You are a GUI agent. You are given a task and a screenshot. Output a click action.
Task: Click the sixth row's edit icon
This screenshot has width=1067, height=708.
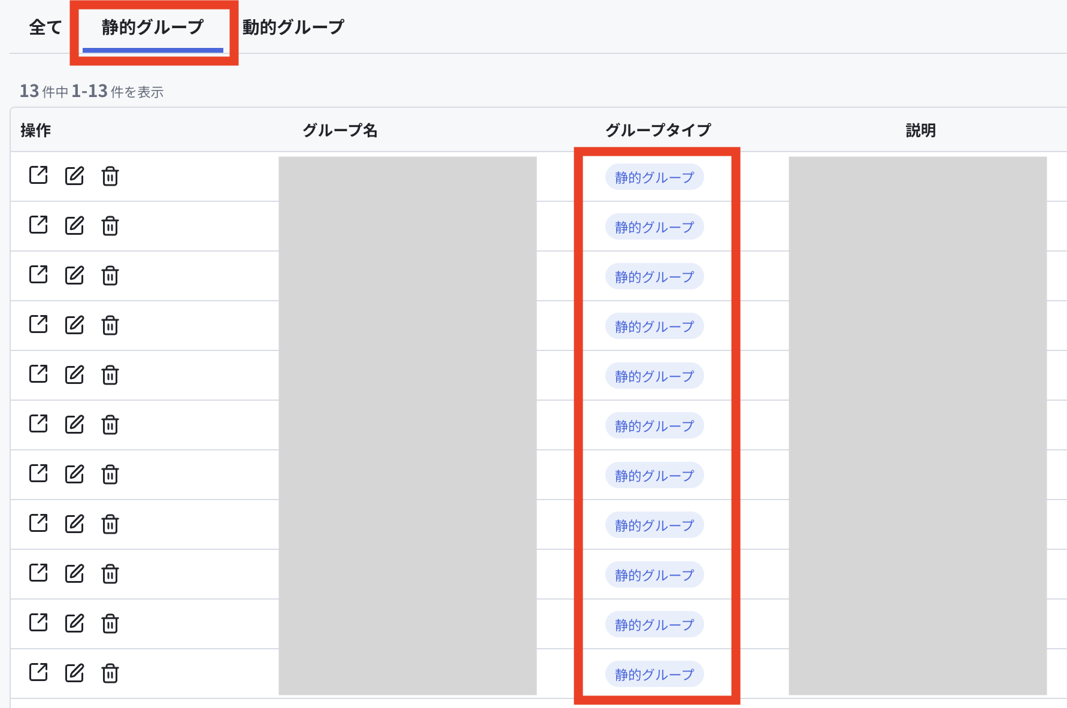(74, 424)
